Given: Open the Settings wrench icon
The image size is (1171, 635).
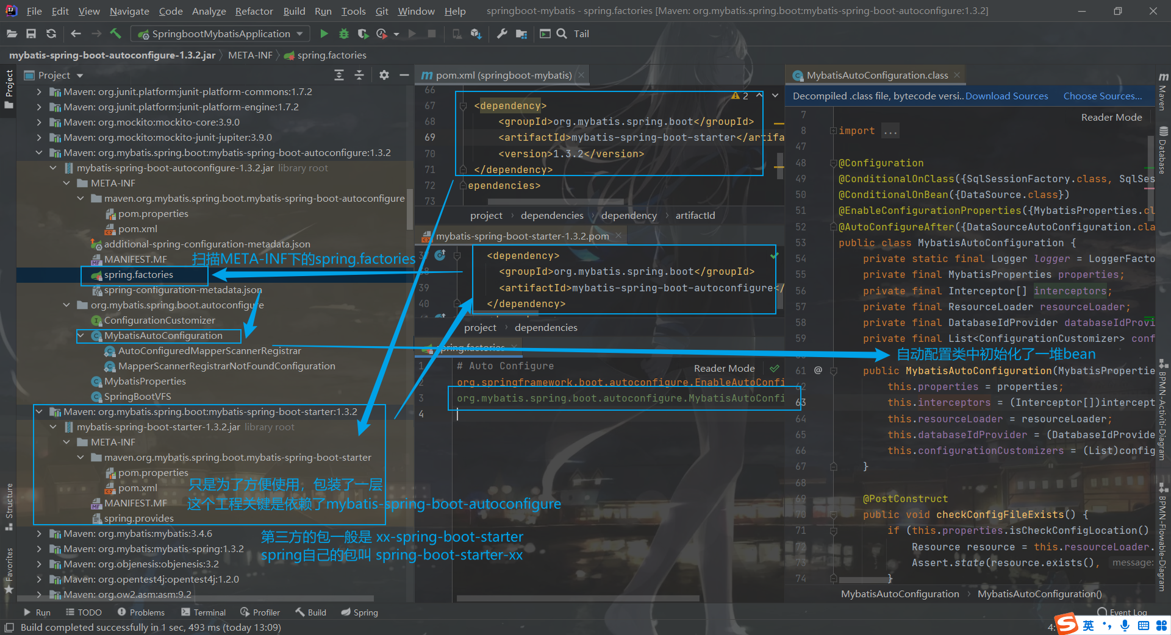Looking at the screenshot, I should click(502, 34).
